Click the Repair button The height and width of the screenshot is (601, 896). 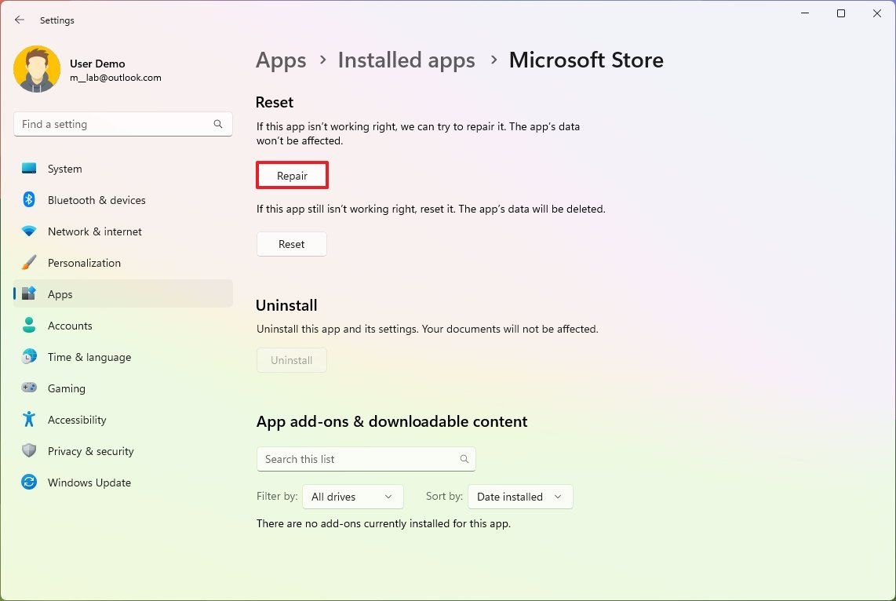[292, 175]
